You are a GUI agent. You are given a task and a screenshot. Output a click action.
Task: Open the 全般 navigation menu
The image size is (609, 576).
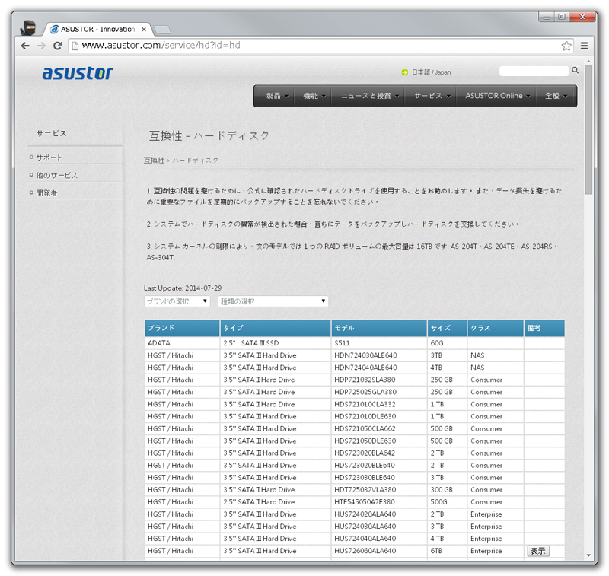(556, 96)
